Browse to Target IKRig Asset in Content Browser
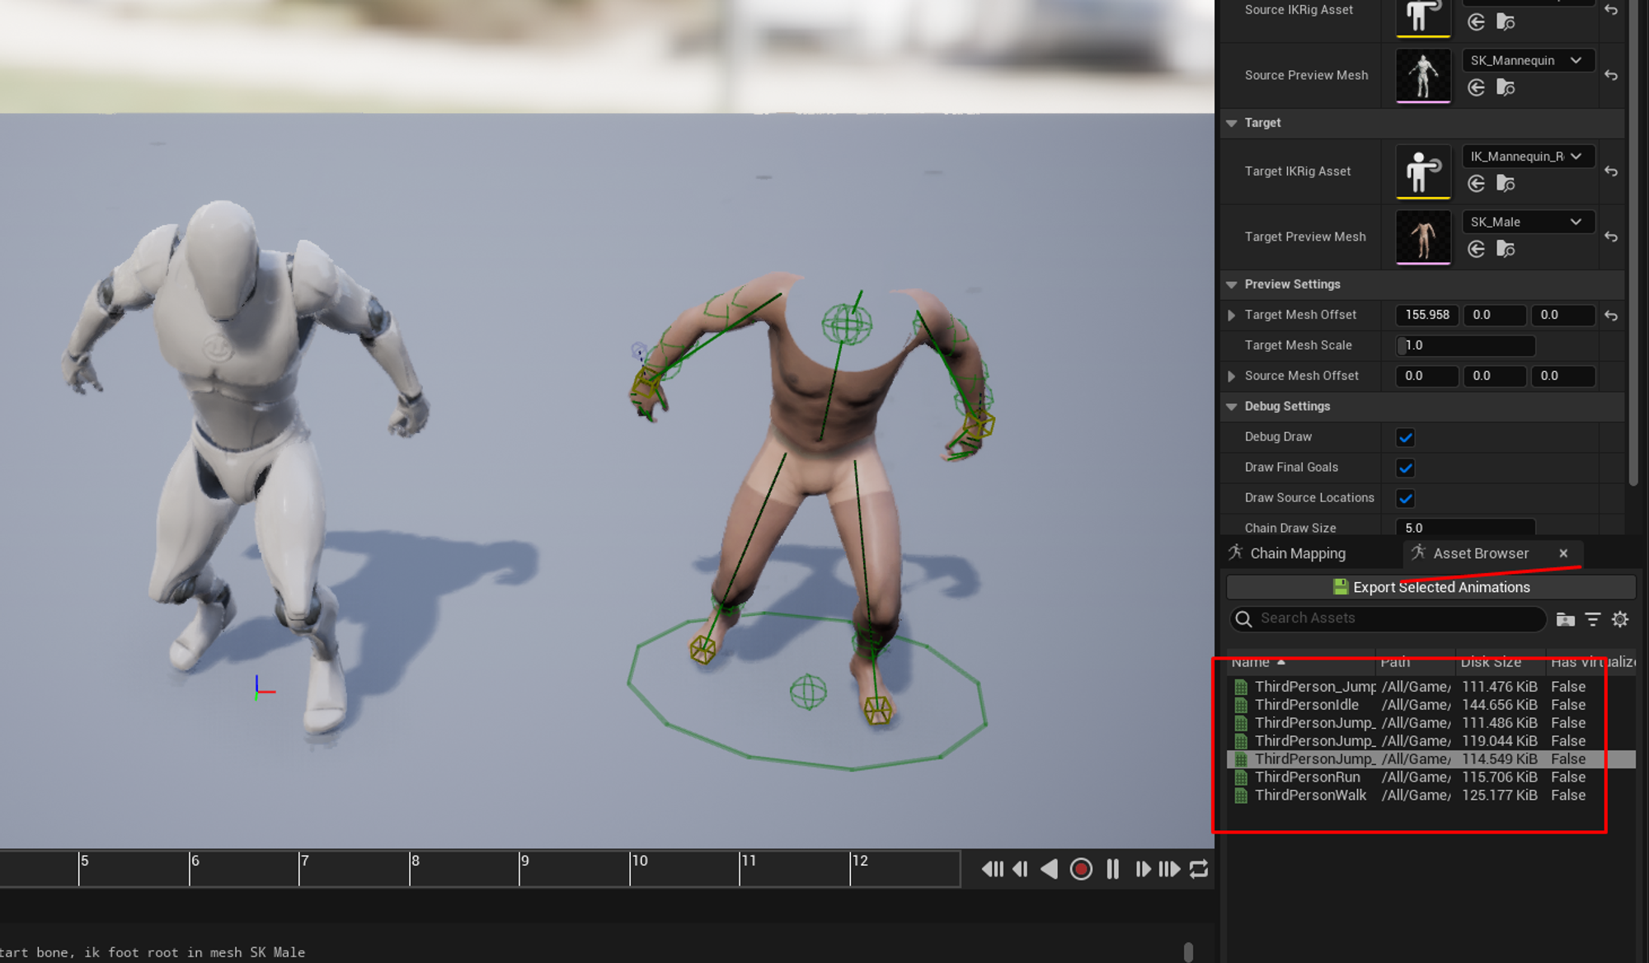This screenshot has width=1649, height=963. pos(1506,184)
